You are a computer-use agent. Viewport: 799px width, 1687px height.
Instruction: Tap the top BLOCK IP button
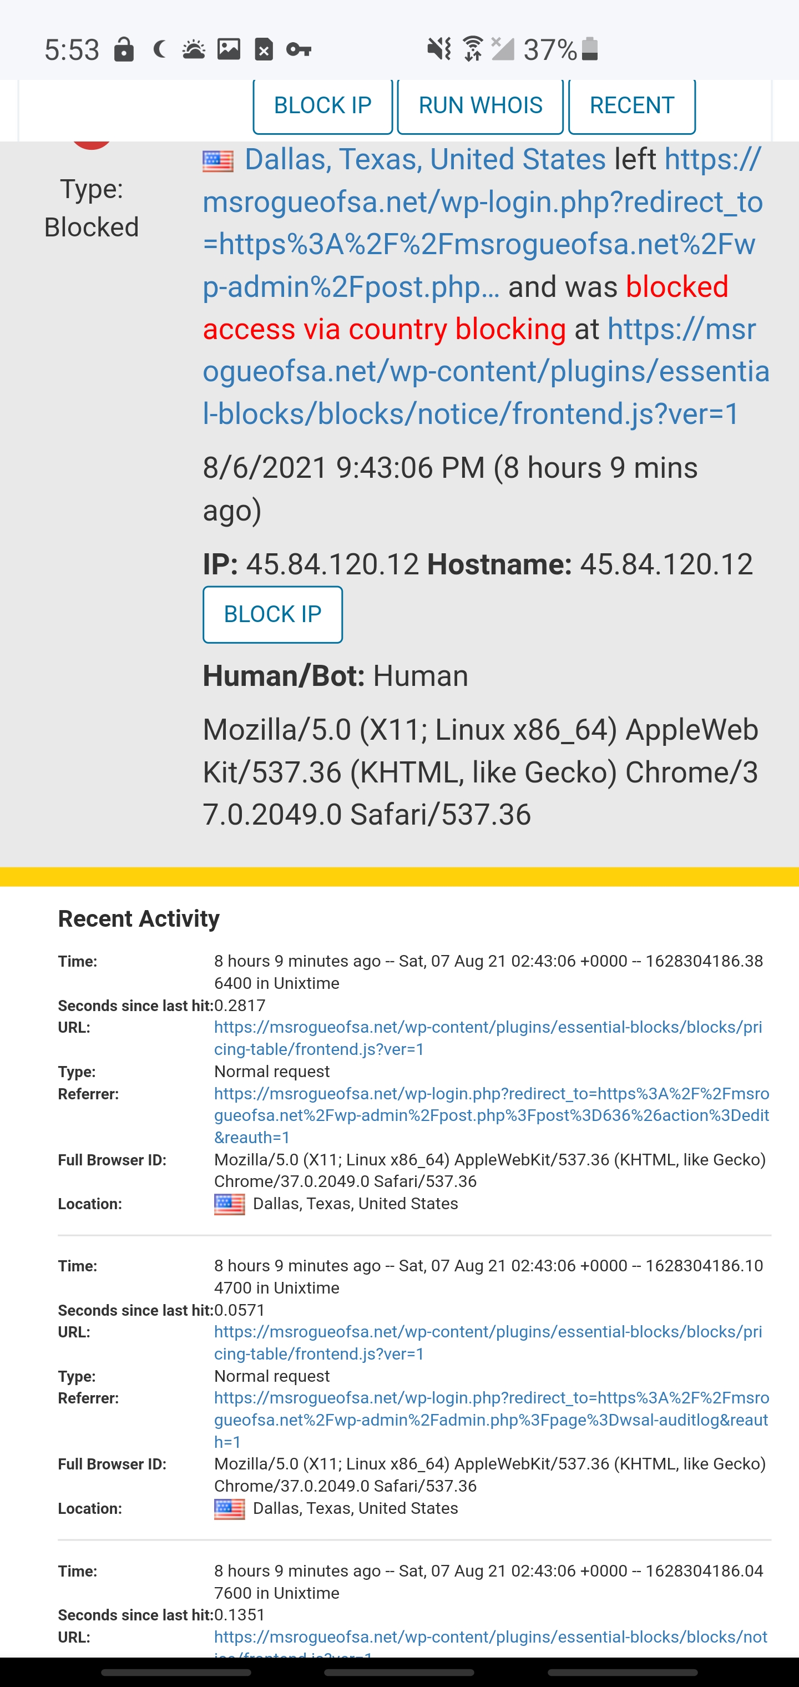(322, 105)
